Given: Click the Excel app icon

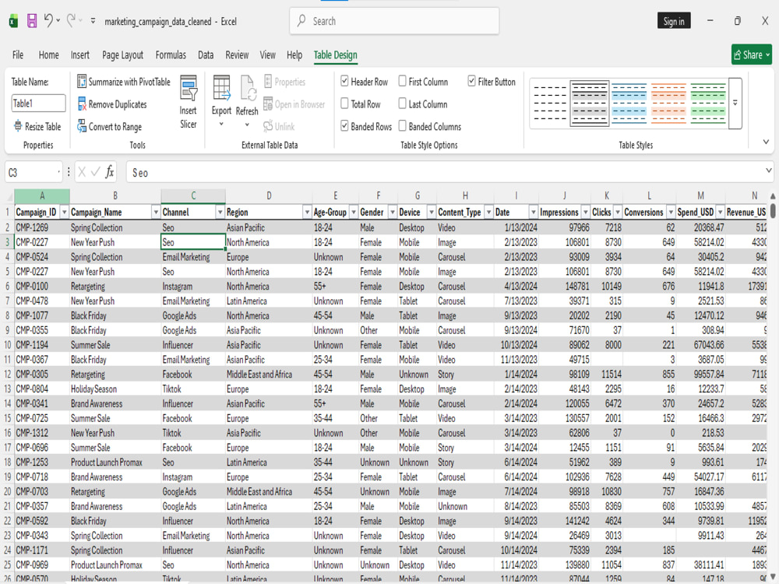Looking at the screenshot, I should 13,21.
